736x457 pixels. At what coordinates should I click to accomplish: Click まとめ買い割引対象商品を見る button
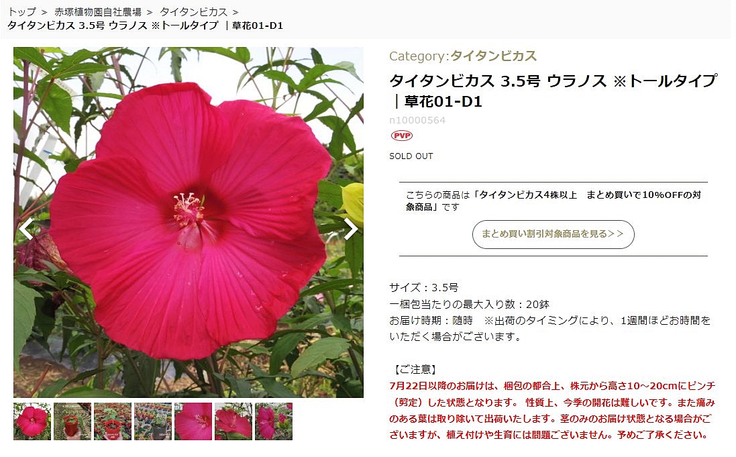point(553,234)
